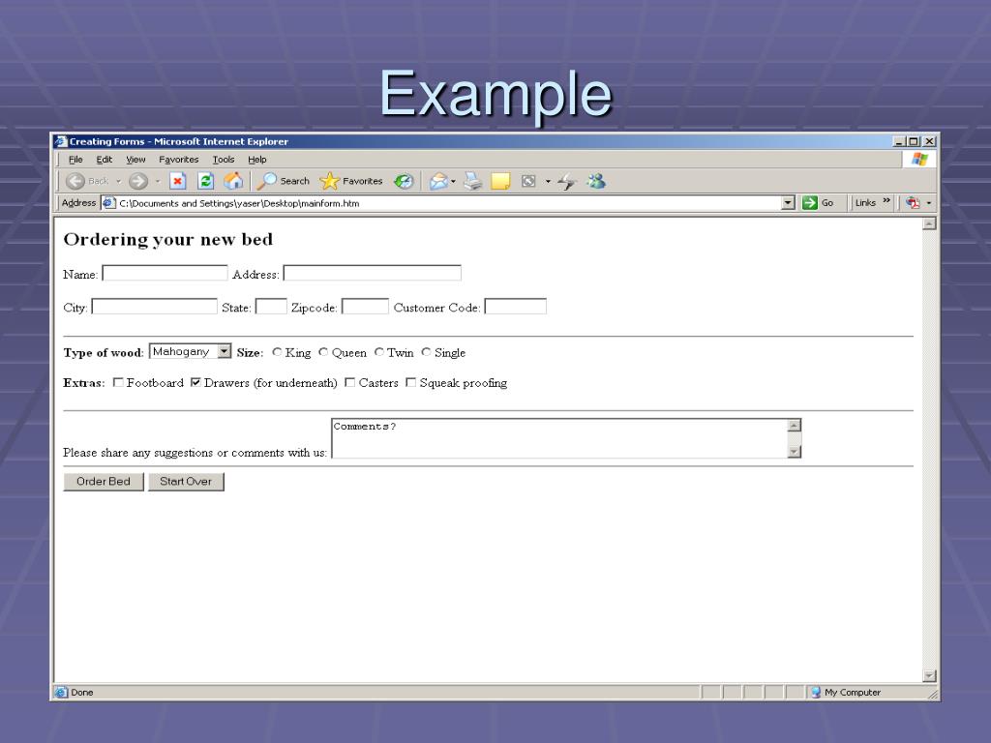This screenshot has height=743, width=991.
Task: Select the King size radio button
Action: pos(277,352)
